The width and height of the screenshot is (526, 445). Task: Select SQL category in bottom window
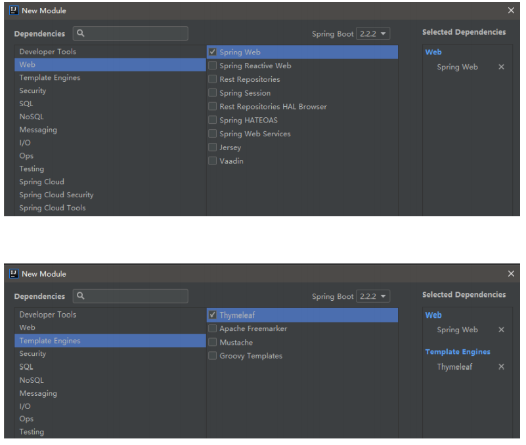110,366
